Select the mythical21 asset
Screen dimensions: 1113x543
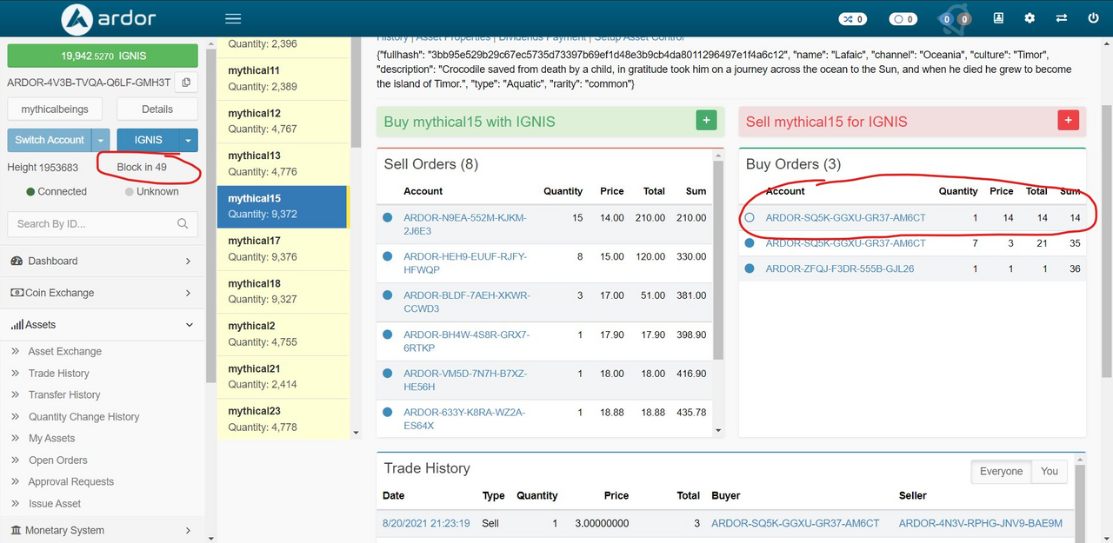coord(283,377)
